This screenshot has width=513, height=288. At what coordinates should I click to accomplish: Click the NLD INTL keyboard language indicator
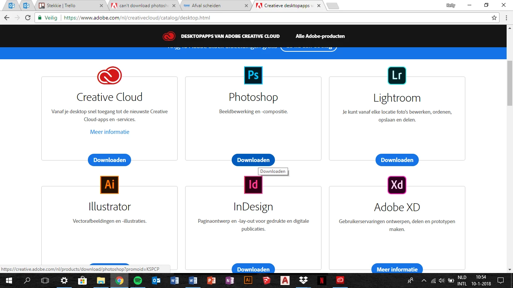(x=462, y=280)
